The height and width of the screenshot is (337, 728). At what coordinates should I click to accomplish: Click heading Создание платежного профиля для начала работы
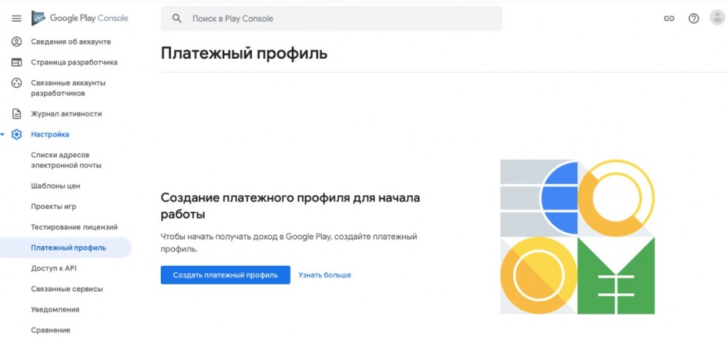click(x=290, y=206)
